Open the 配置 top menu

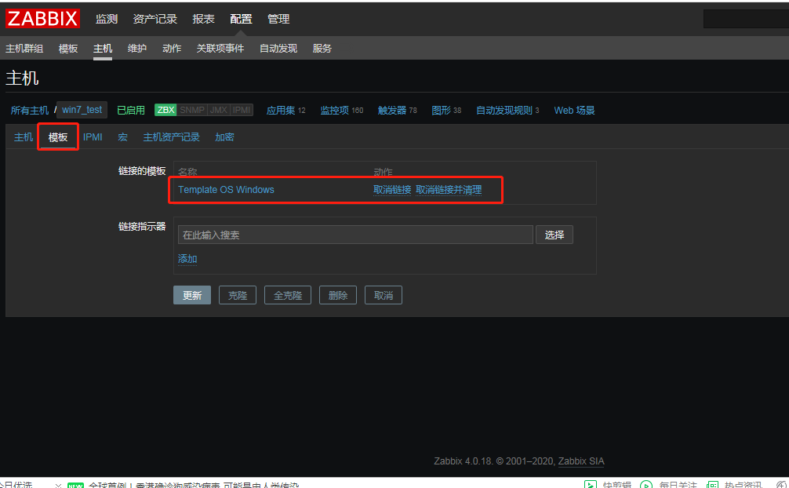point(241,19)
